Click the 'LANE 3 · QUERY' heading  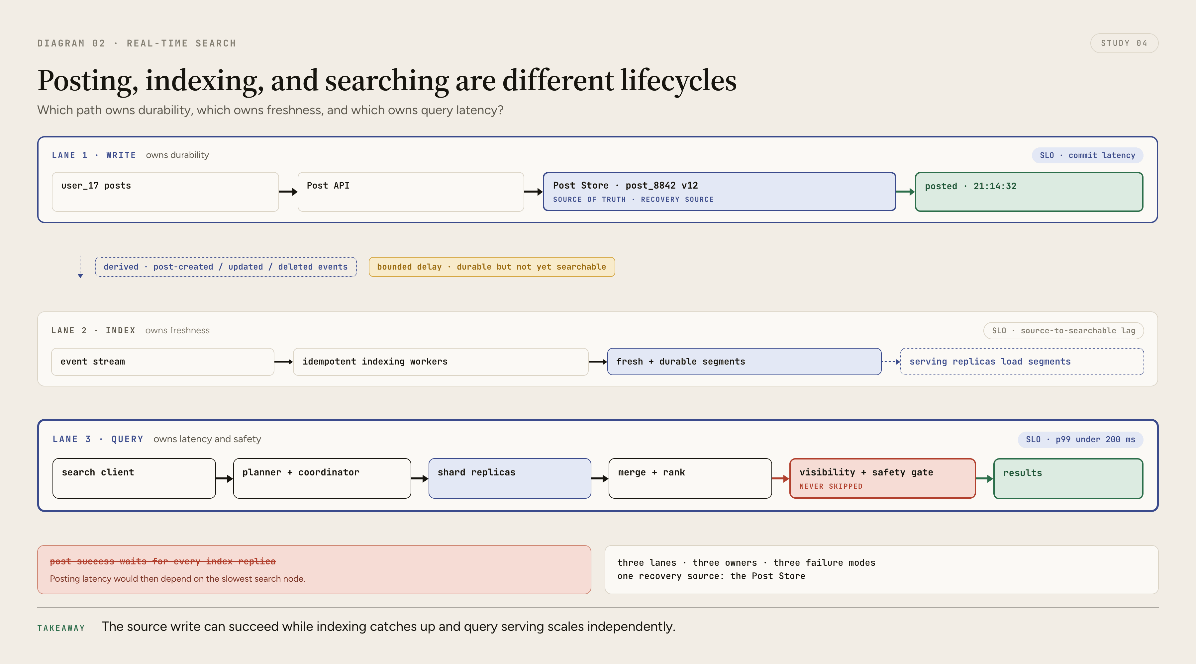pos(98,440)
